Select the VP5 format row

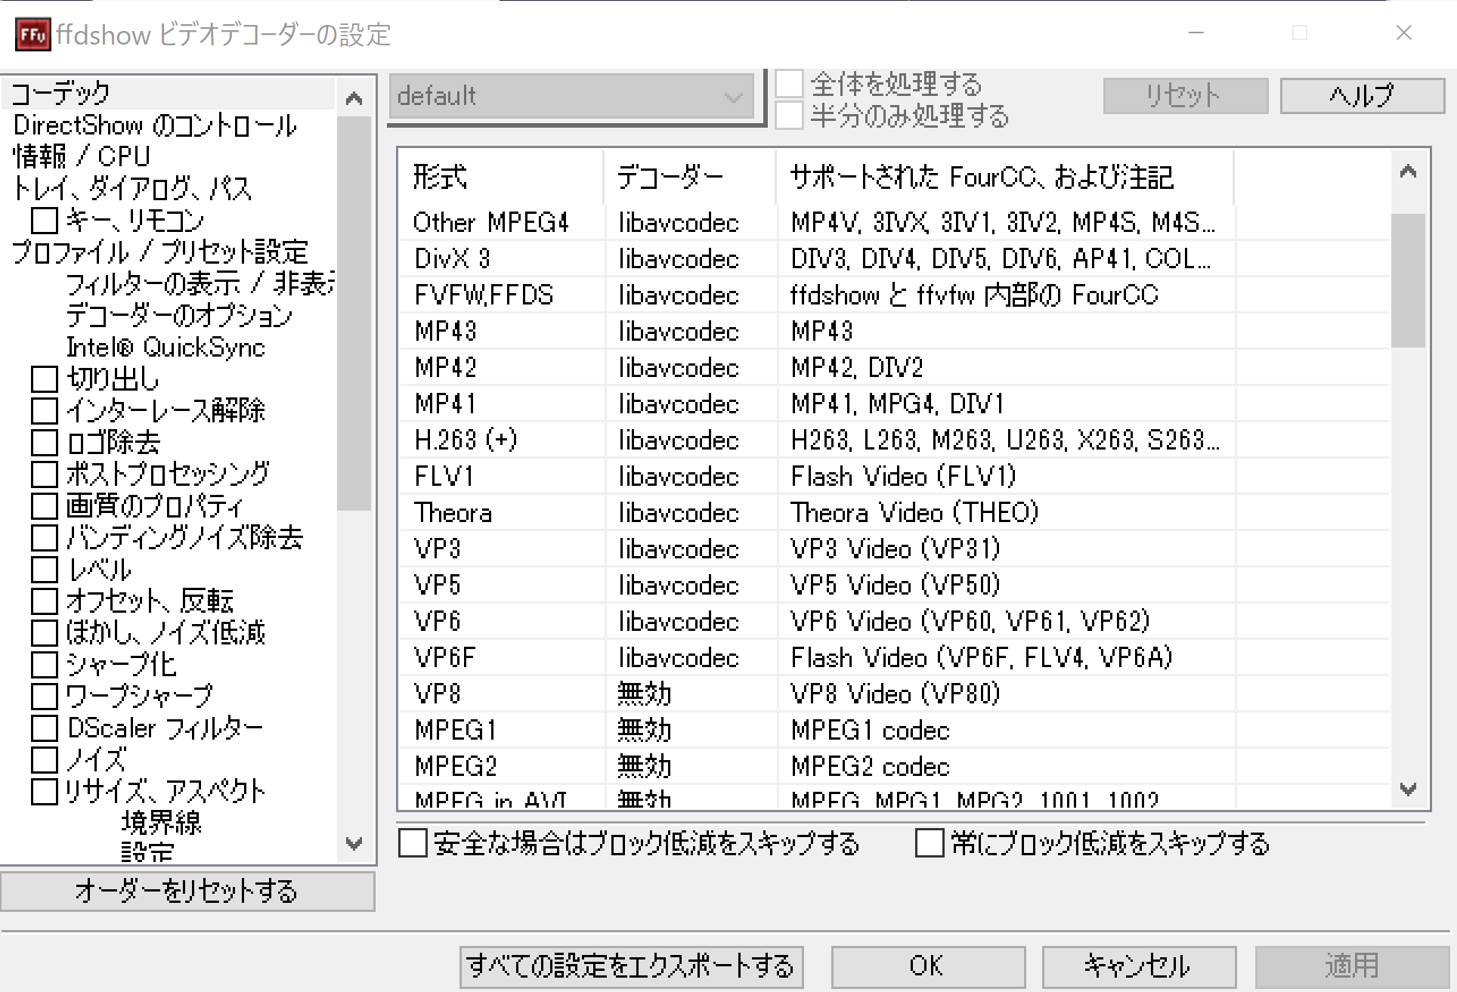(x=894, y=586)
